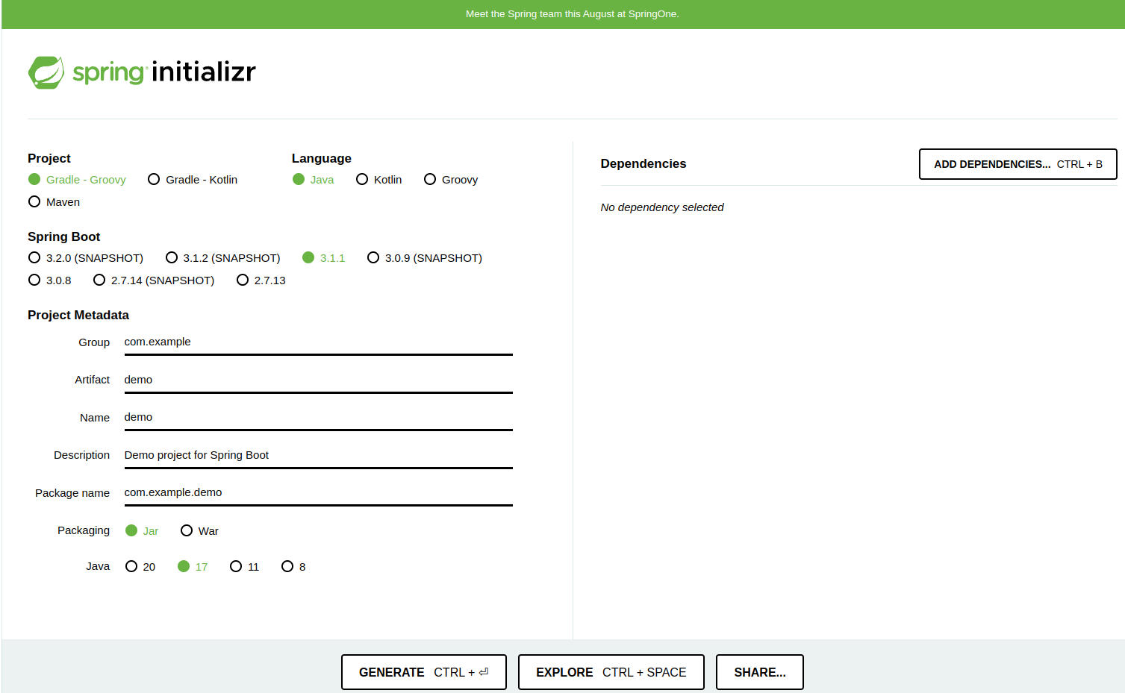Open the SpringOne announcement banner

point(572,14)
